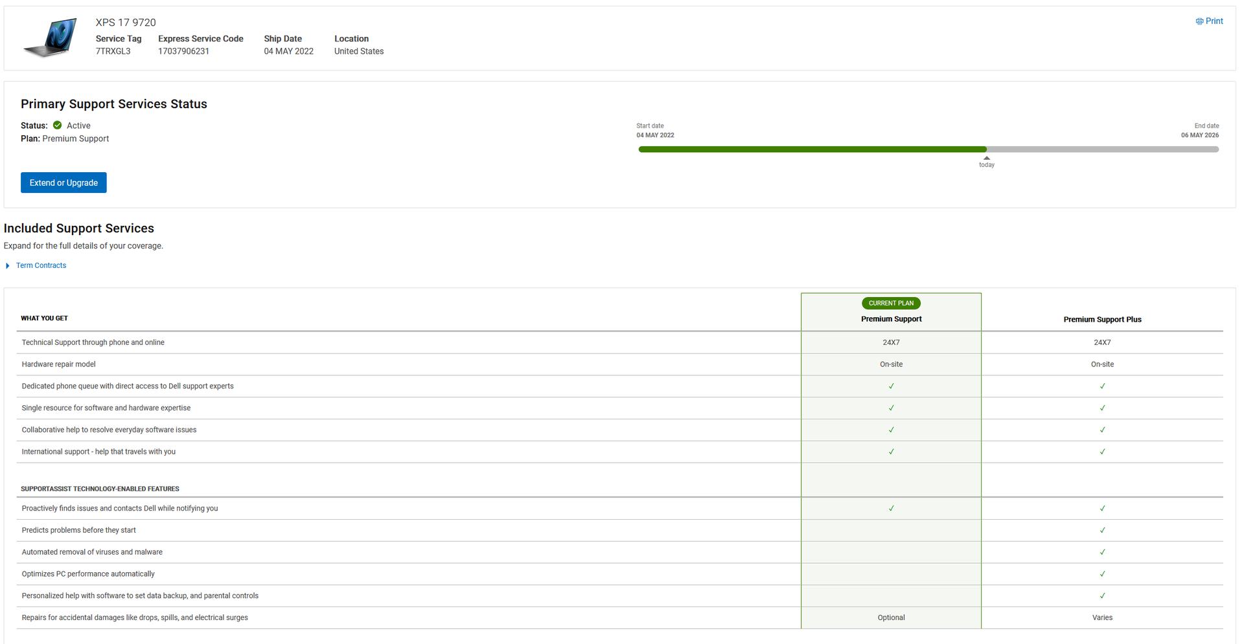Click Premium Support Plus checkmark for Automated virus removal

[x=1102, y=552]
